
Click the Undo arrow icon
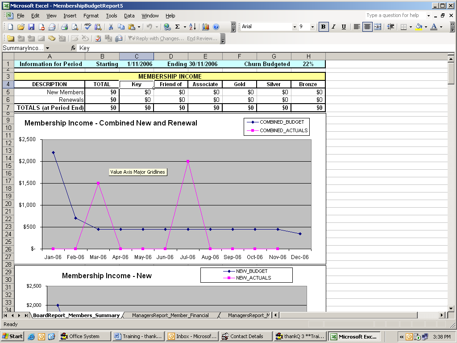pyautogui.click(x=150, y=27)
